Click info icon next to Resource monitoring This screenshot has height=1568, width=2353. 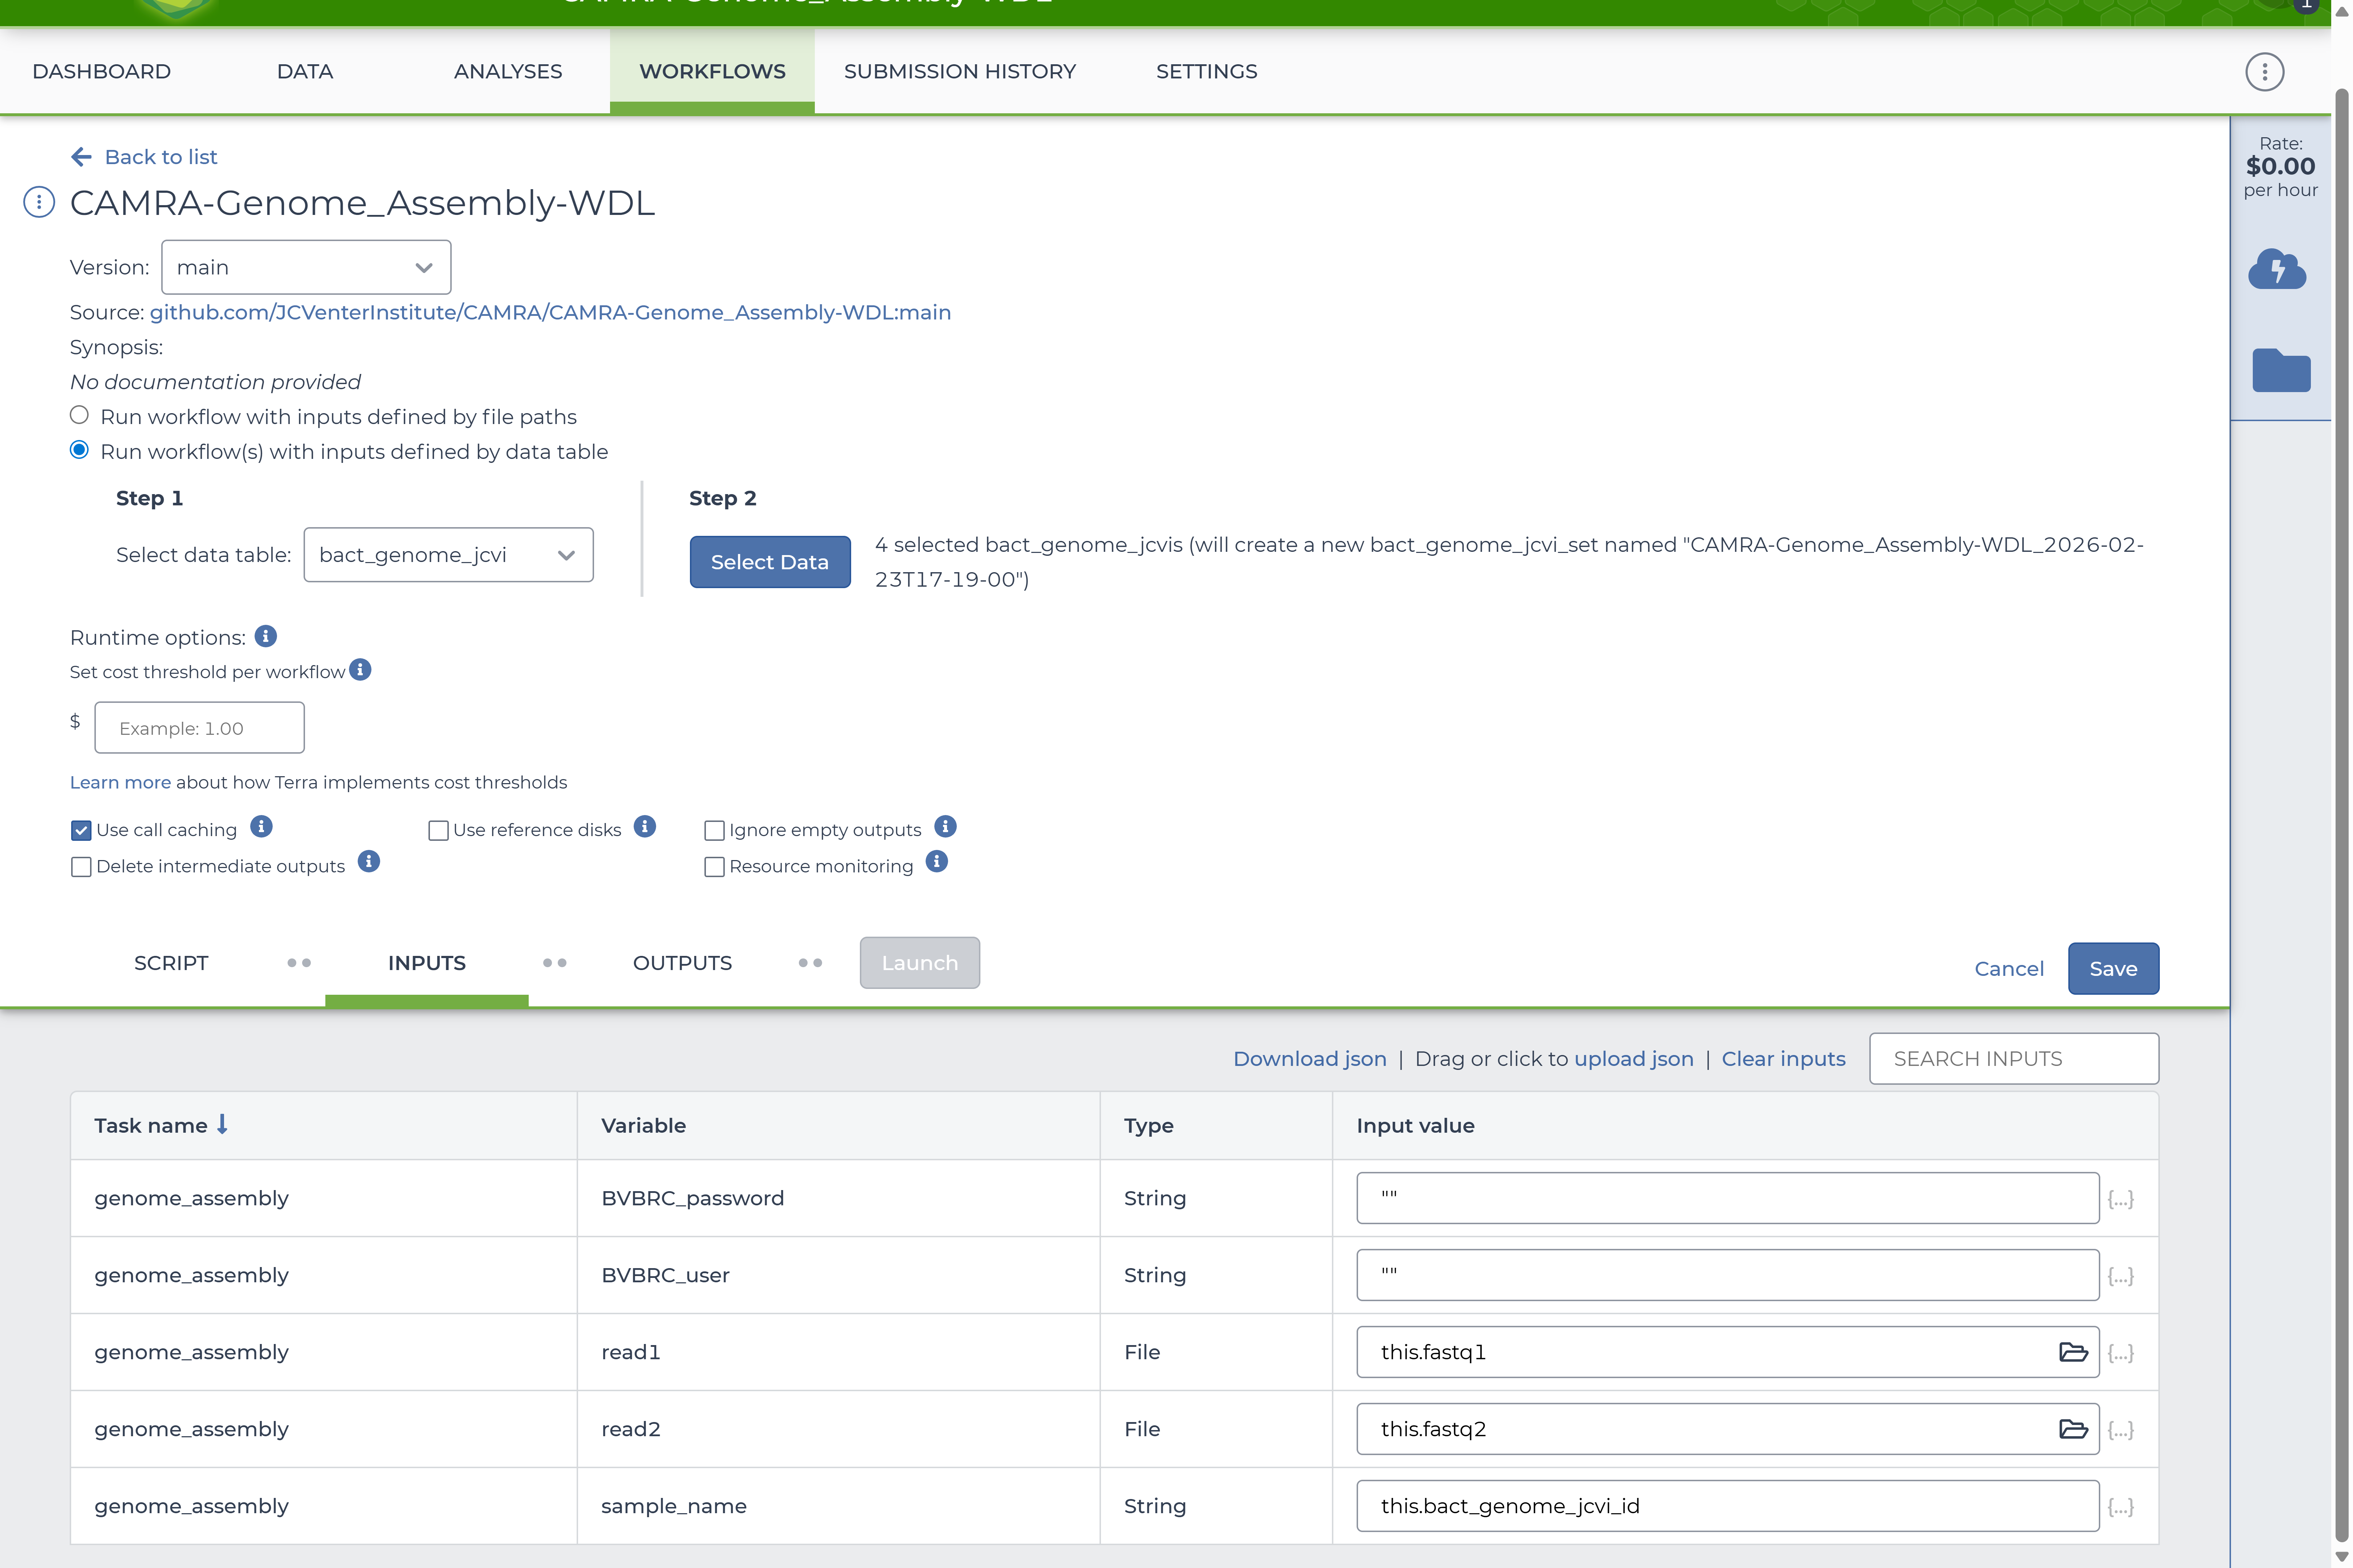click(x=936, y=862)
